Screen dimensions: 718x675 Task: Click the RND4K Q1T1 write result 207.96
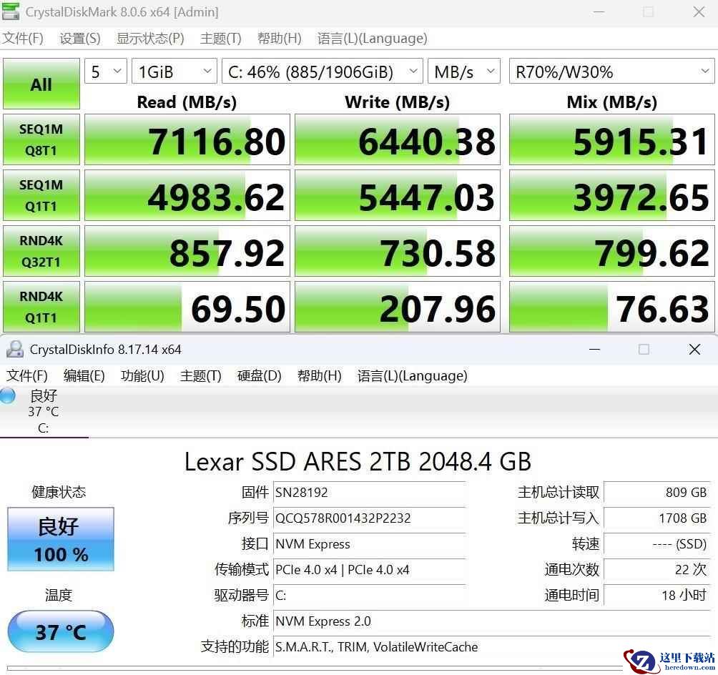tap(397, 307)
